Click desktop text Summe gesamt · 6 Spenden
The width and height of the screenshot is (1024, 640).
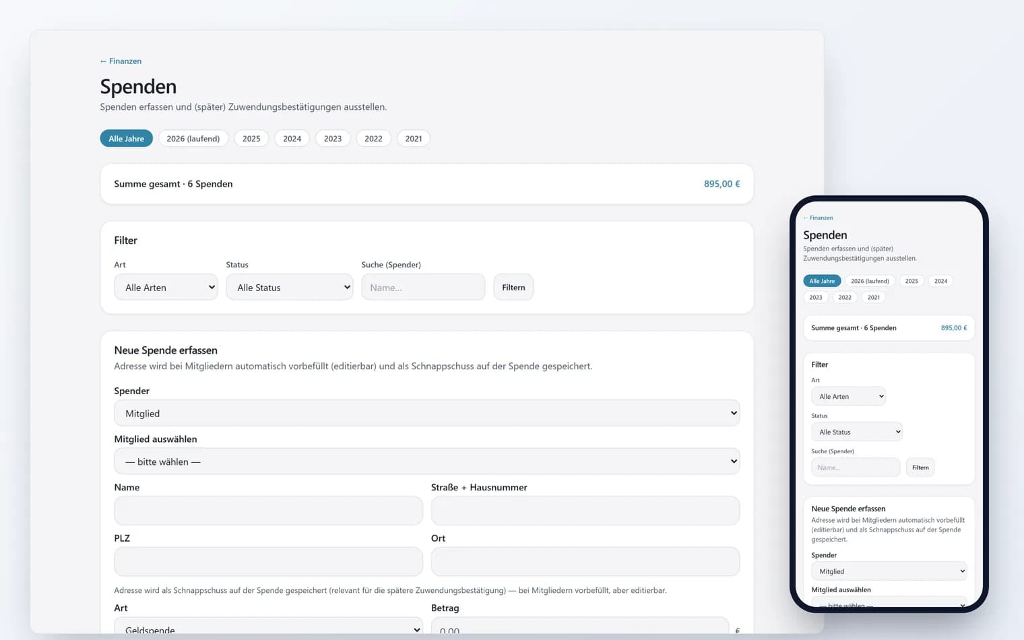(x=173, y=184)
